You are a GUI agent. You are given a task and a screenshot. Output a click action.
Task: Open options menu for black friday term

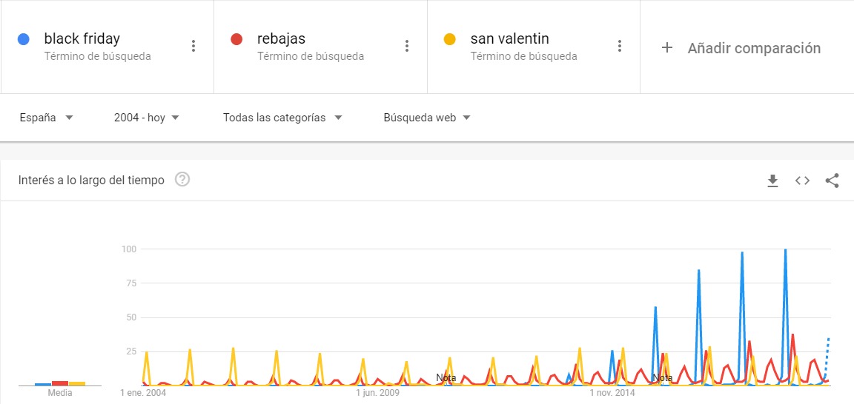[x=193, y=46]
